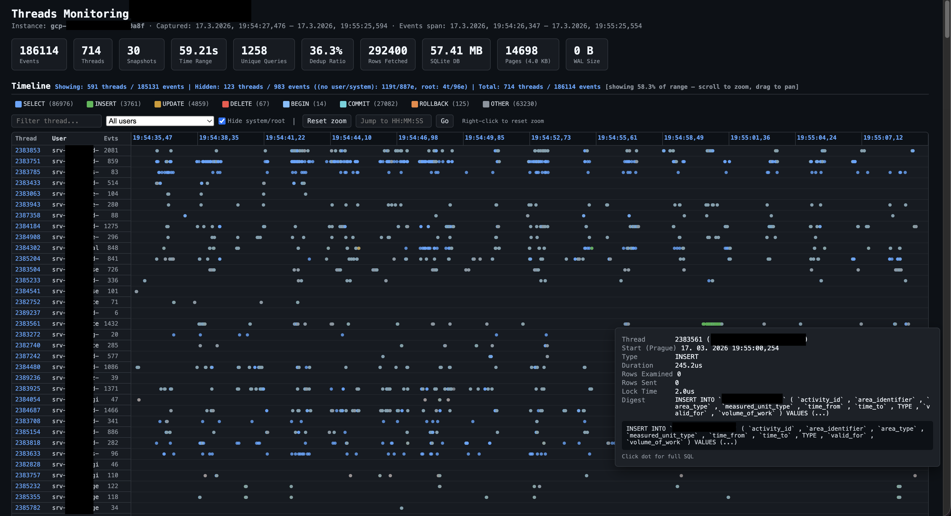Click the Reset zoom button
Viewport: 951px width, 516px height.
coord(327,121)
